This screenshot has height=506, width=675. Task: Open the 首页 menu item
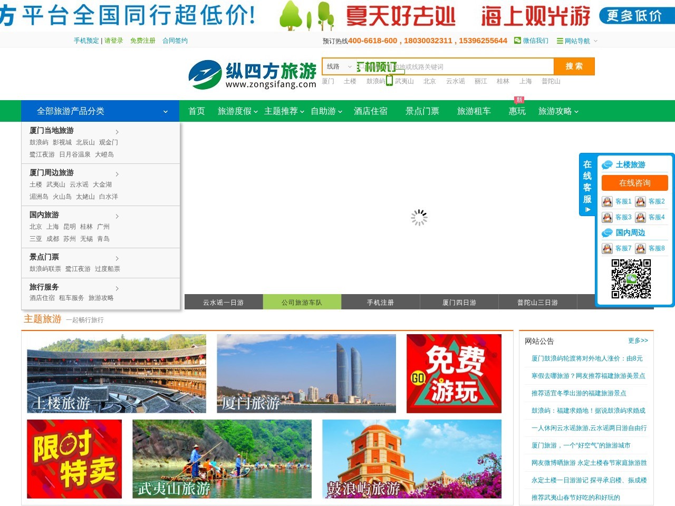196,111
